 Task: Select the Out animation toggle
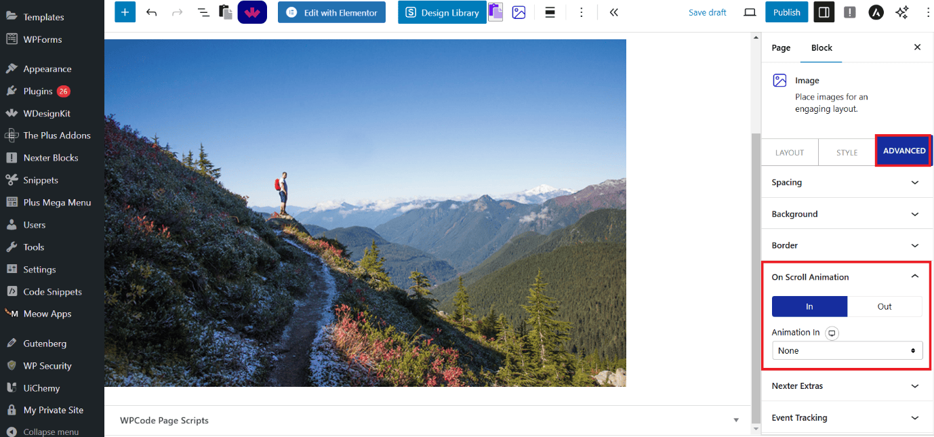[885, 306]
